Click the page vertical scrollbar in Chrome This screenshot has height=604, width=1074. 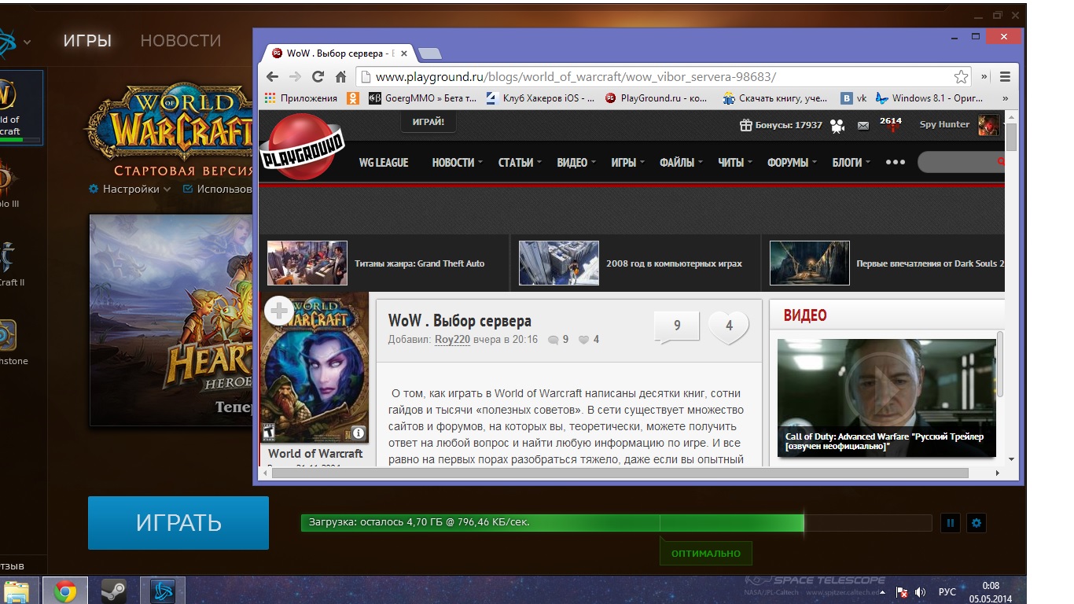[1011, 138]
